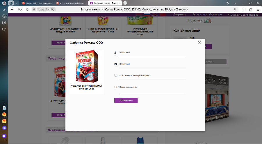Bookmark this page using the flag icon
Viewport: 262px width, 144px height.
coord(235,10)
